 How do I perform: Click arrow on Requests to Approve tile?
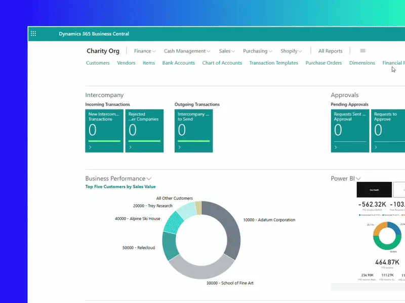(376, 147)
